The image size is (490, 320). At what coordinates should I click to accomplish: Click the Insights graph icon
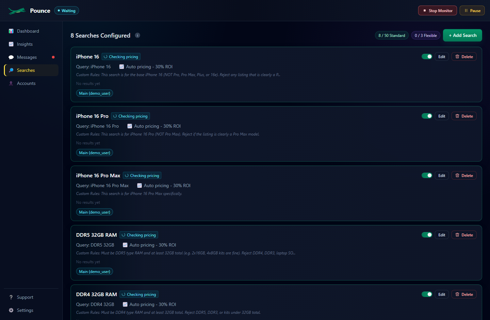coord(11,44)
